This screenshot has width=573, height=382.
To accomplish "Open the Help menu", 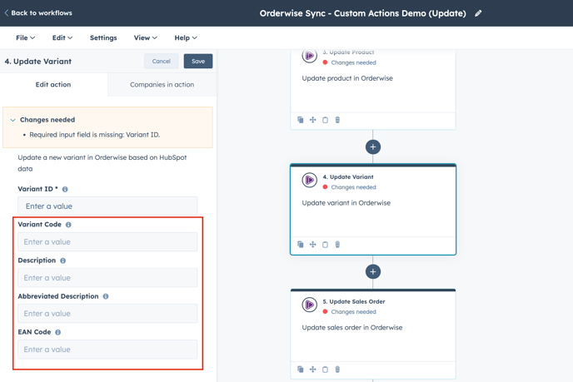I will (186, 37).
